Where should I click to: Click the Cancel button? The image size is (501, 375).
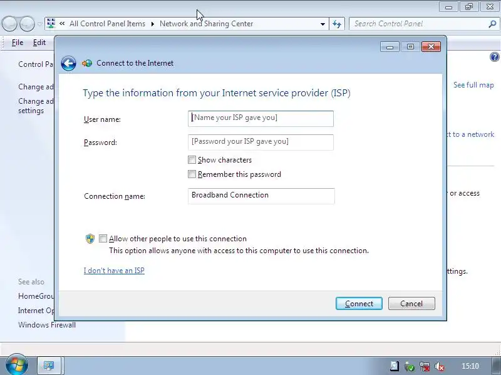point(411,304)
